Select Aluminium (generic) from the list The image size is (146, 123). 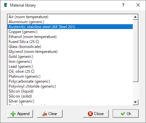[70, 22]
